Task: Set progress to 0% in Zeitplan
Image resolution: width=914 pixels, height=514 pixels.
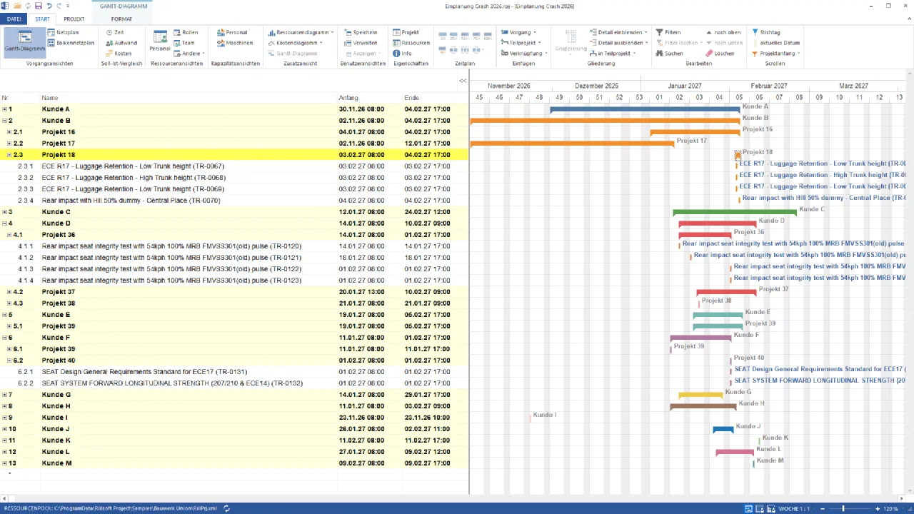Action: pos(443,35)
